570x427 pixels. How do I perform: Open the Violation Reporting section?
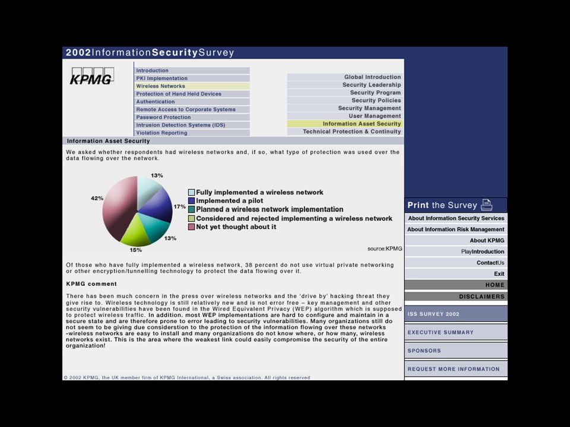coord(192,133)
